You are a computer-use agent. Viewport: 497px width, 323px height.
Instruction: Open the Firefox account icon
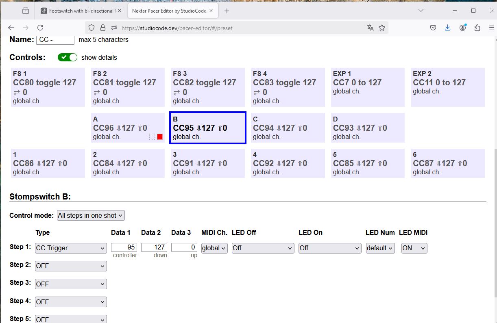[463, 28]
